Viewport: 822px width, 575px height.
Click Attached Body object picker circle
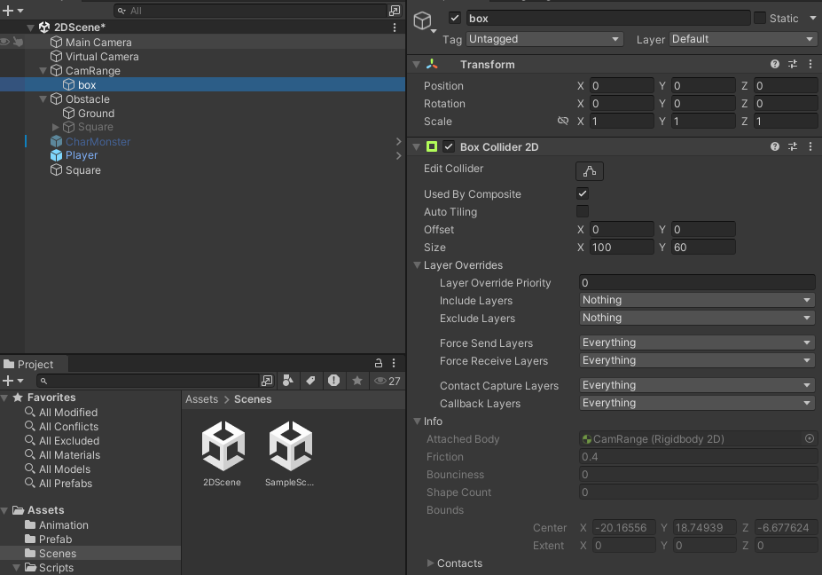pos(809,438)
